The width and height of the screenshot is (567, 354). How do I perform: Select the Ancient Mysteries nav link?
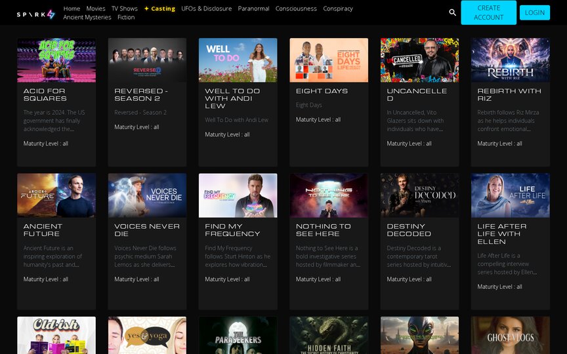pyautogui.click(x=87, y=17)
